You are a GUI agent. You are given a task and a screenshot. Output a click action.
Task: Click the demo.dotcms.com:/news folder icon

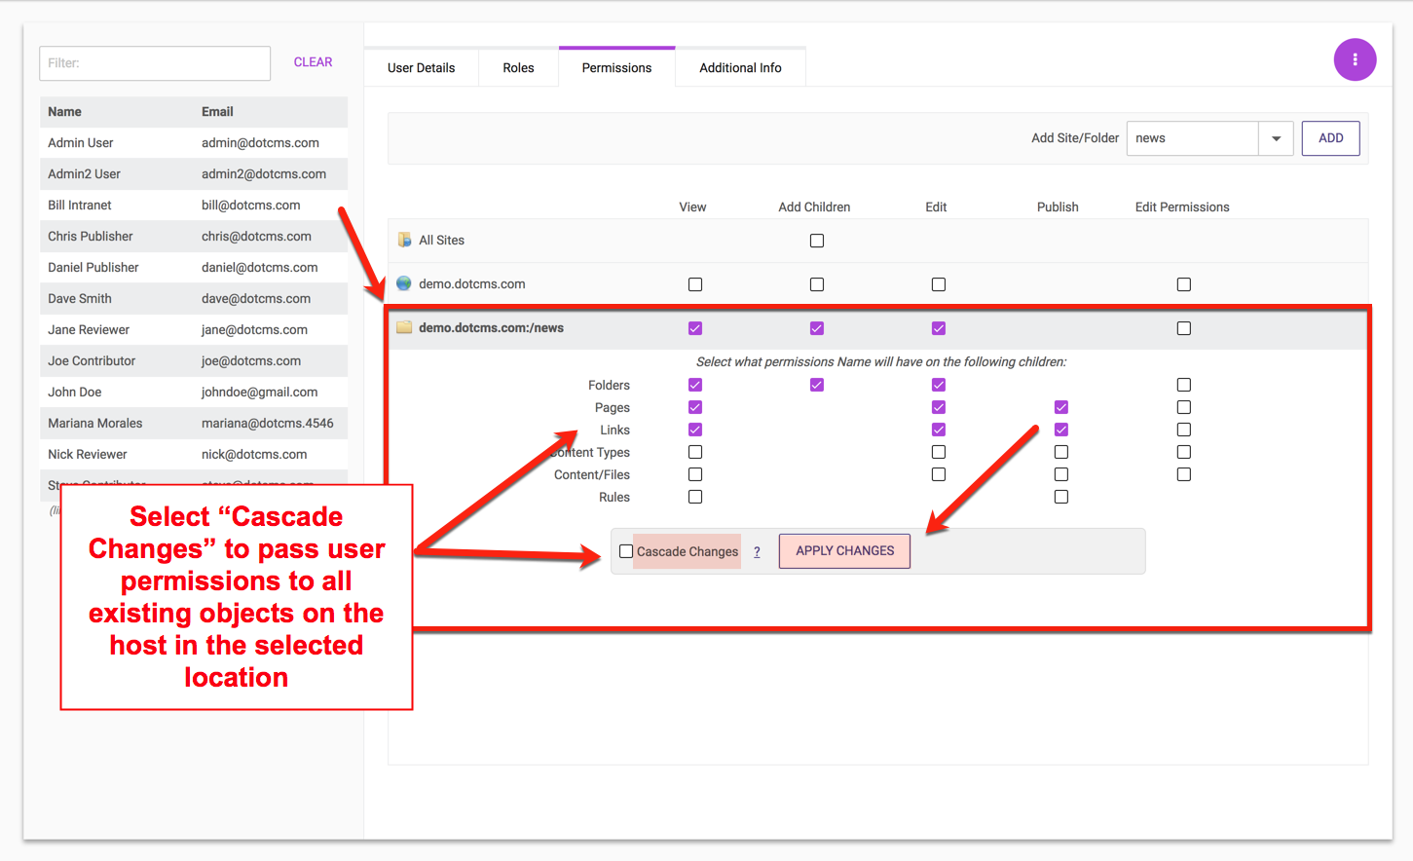pyautogui.click(x=404, y=327)
